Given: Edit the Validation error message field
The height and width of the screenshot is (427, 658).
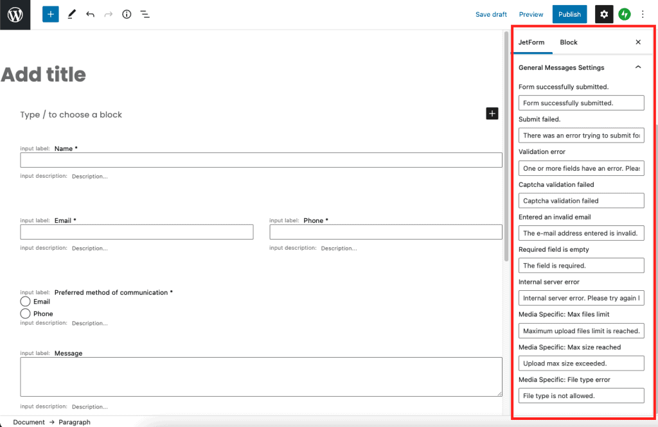Looking at the screenshot, I should [581, 168].
